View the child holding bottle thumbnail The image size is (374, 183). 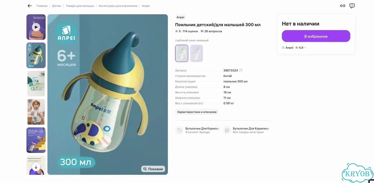click(36, 112)
